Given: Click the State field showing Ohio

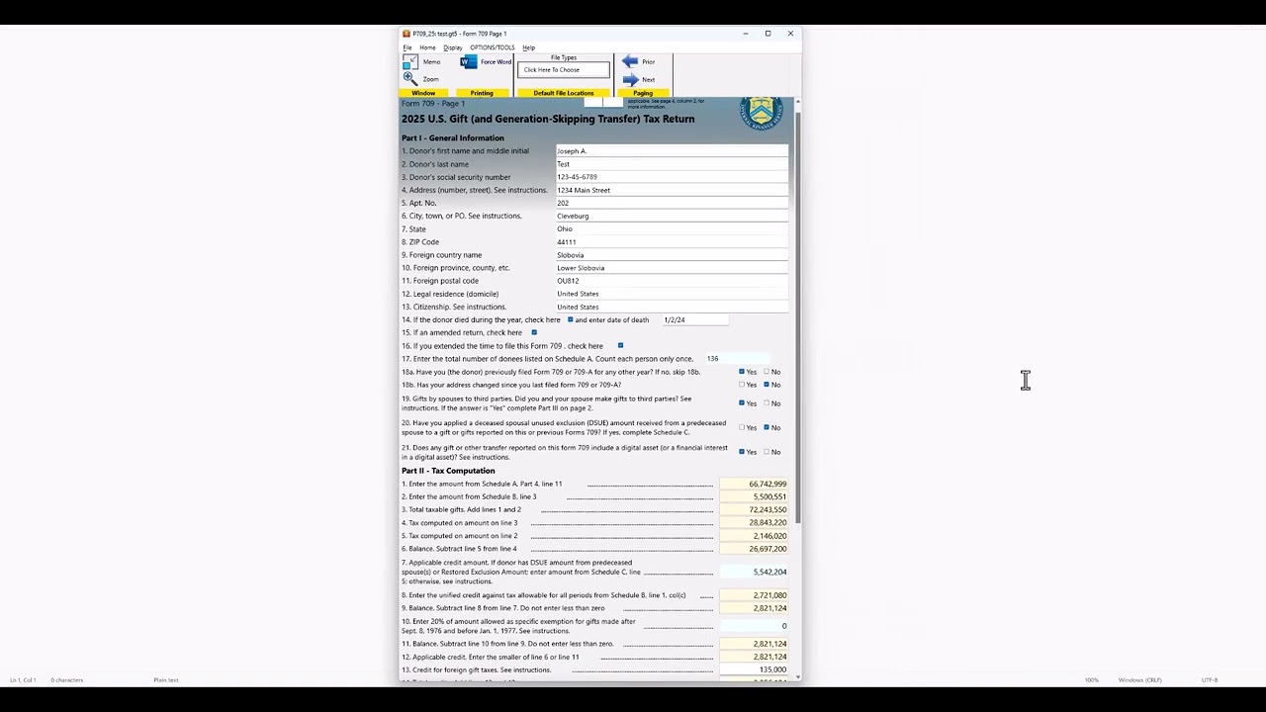Looking at the screenshot, I should (672, 228).
